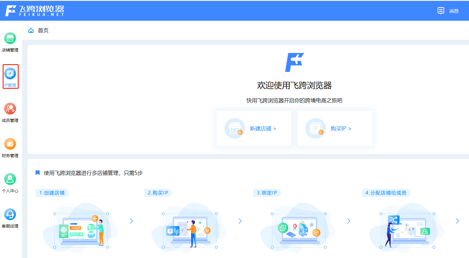The image size is (469, 258).
Task: Click the 新建店铺 store icon with plus
Action: 235,128
